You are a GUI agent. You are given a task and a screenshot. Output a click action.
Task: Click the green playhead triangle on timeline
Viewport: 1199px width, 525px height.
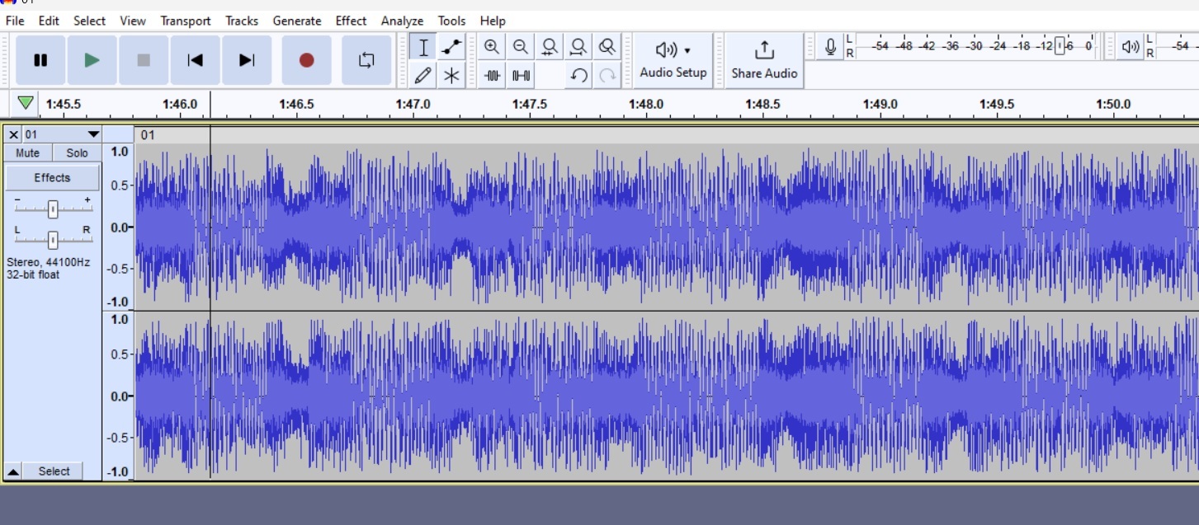26,103
